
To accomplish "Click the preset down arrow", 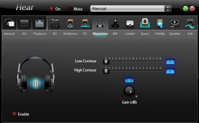I will [x=168, y=10].
